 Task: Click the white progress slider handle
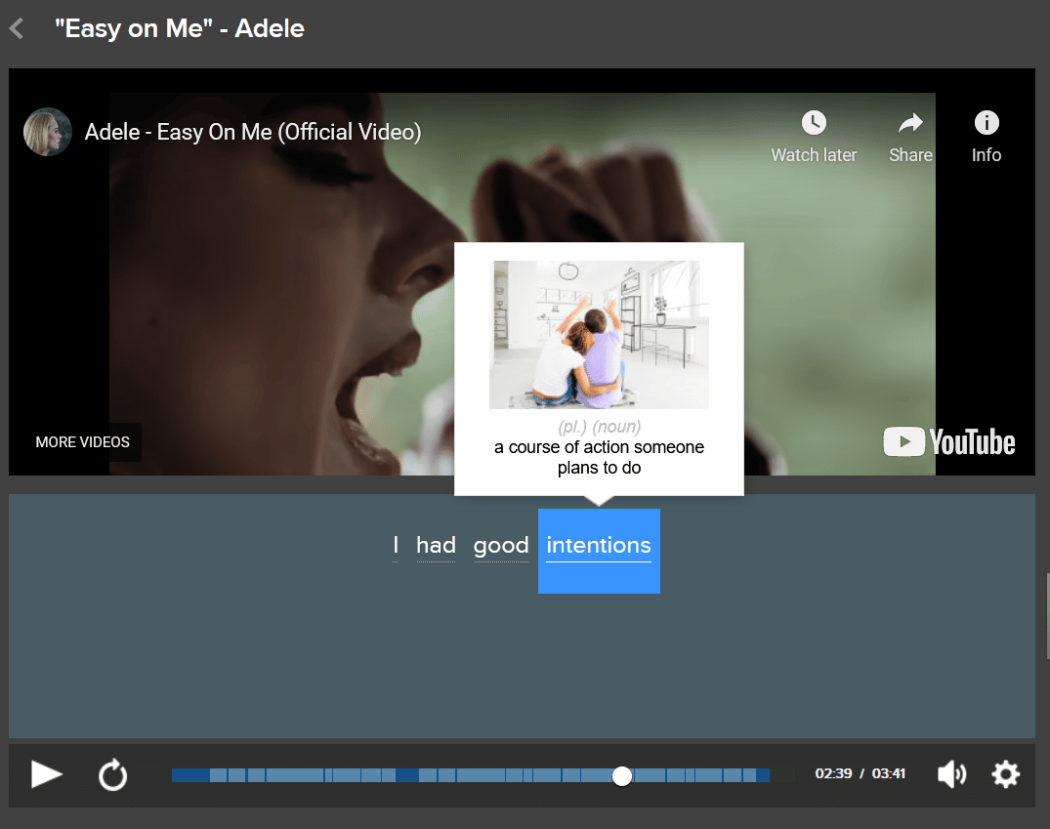coord(622,775)
